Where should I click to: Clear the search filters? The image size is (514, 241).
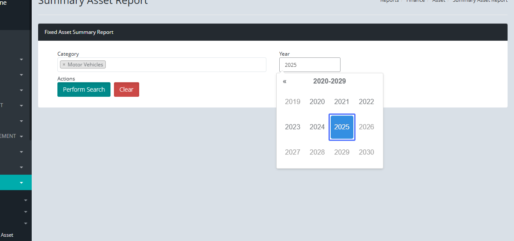[126, 89]
